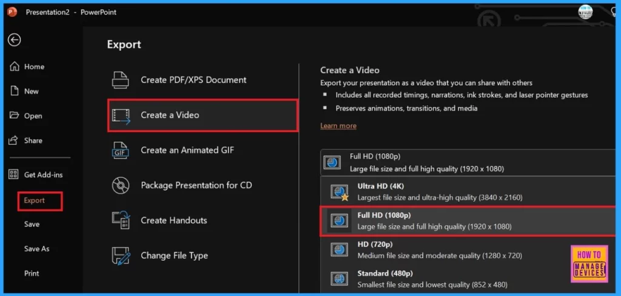Select Create an Animated GIF option
This screenshot has height=296, width=621.
(203, 150)
